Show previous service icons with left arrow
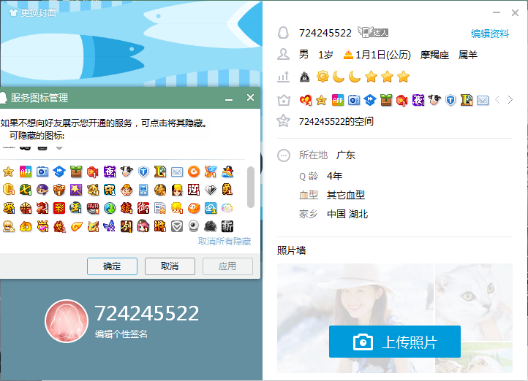 point(498,100)
